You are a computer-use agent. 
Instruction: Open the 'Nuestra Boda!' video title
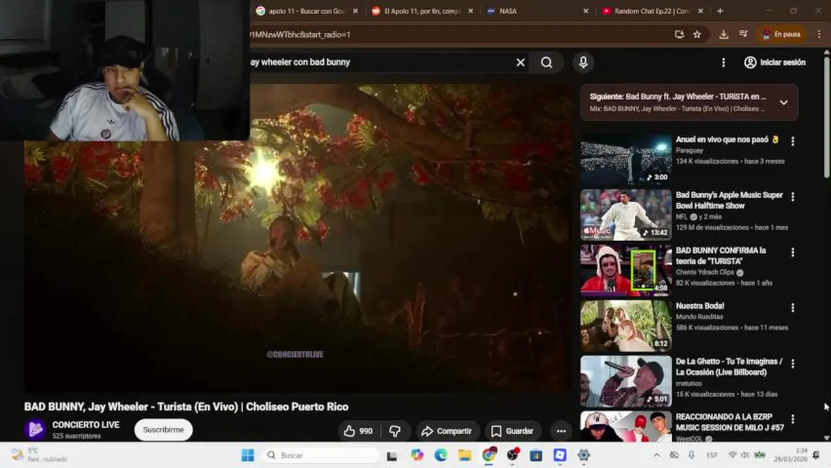pyautogui.click(x=700, y=306)
